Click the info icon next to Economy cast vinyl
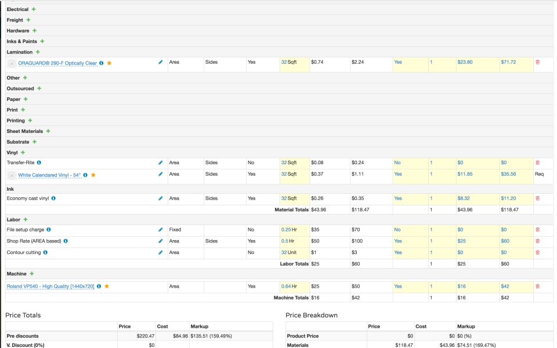Screen dimensions: 557x348 53,198
